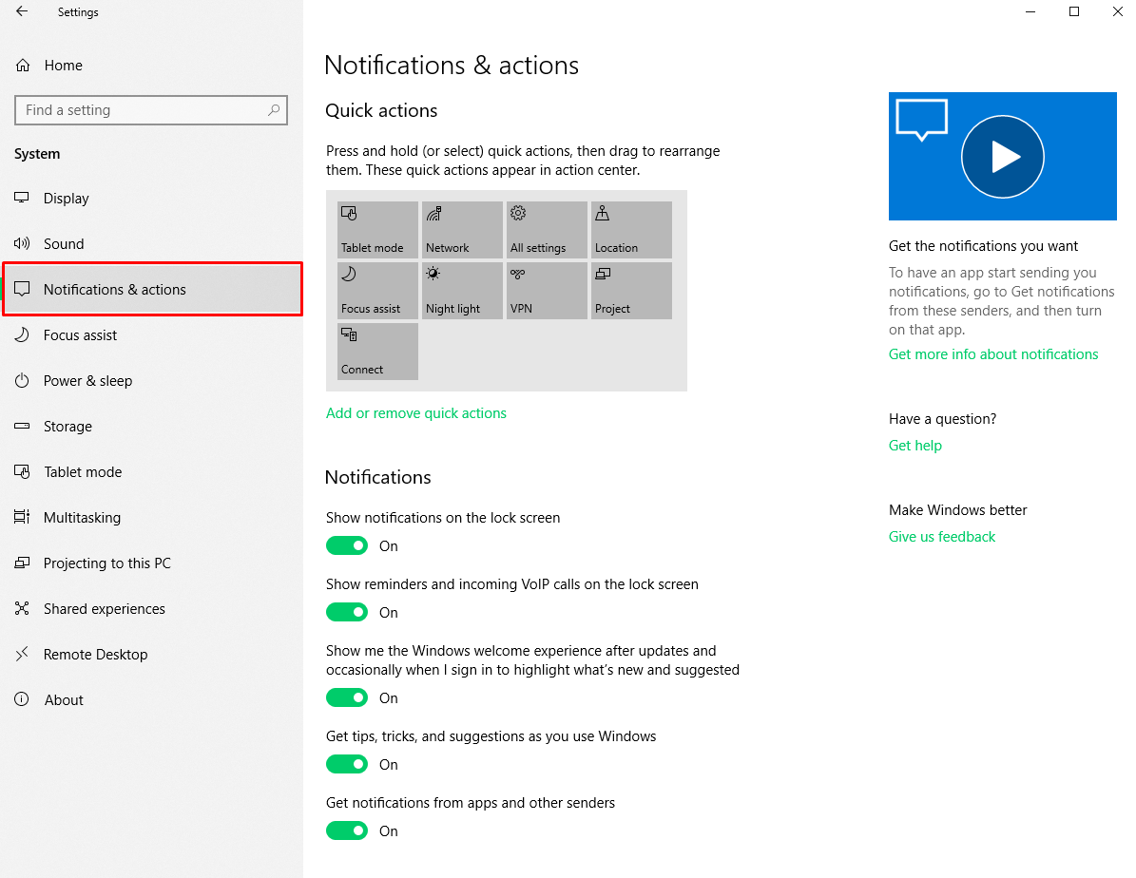Select the Night light quick action tile

coord(462,291)
